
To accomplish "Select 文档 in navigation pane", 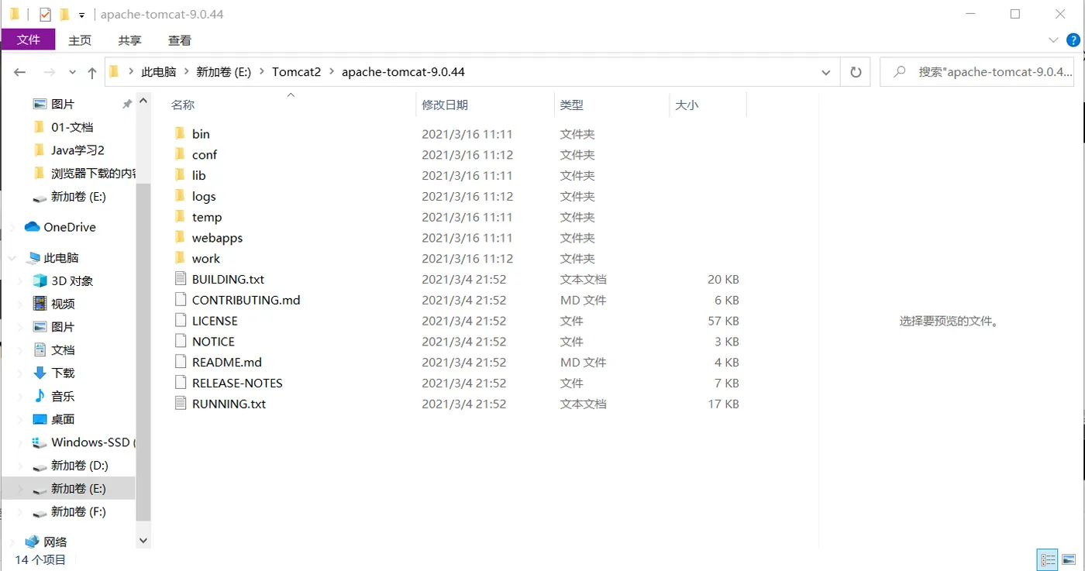I will click(62, 350).
